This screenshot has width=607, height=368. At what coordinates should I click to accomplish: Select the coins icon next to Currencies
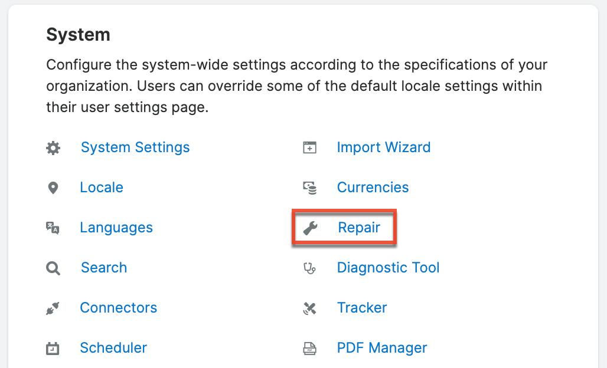pos(309,188)
